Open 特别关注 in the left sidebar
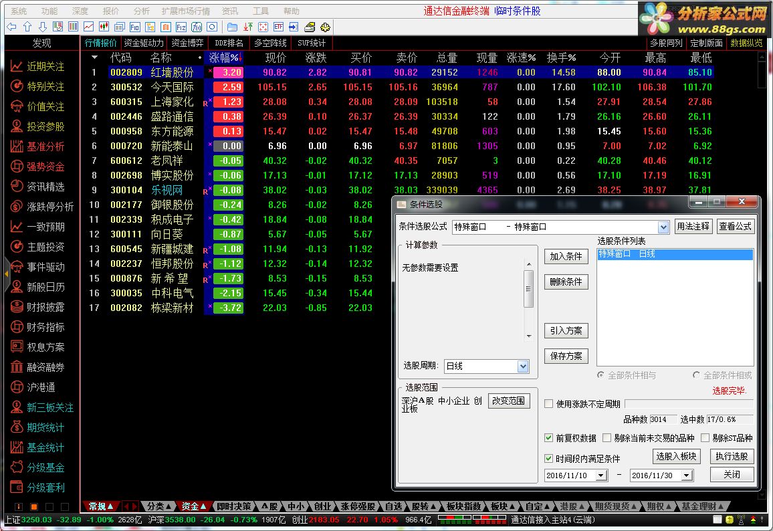Viewport: 773px width, 531px height. pos(38,86)
